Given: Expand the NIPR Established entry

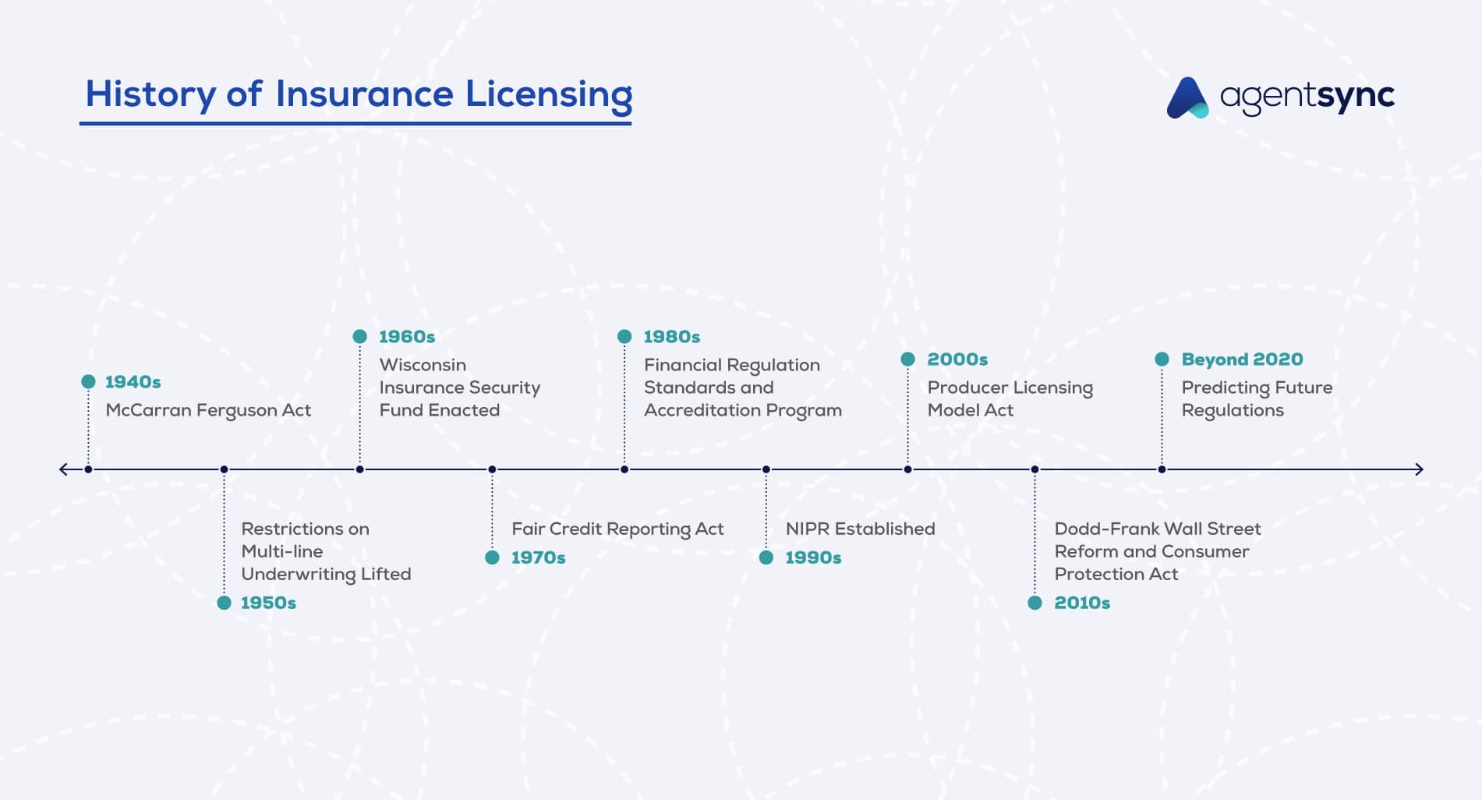Looking at the screenshot, I should [x=861, y=528].
